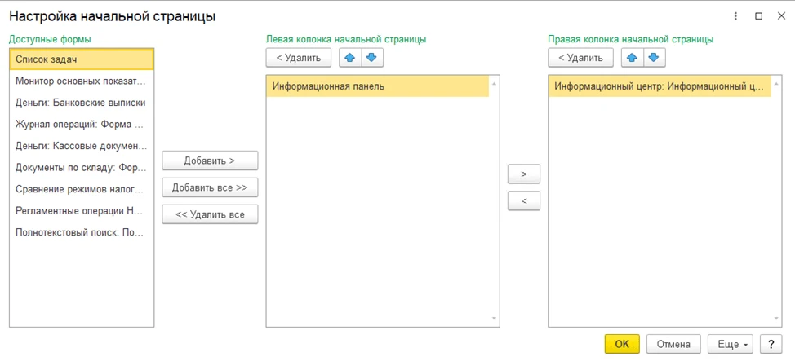The image size is (795, 361).
Task: Click move up arrow in right column
Action: [633, 58]
